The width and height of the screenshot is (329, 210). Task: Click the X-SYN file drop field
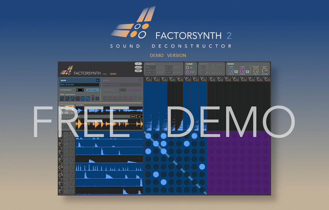(122, 85)
